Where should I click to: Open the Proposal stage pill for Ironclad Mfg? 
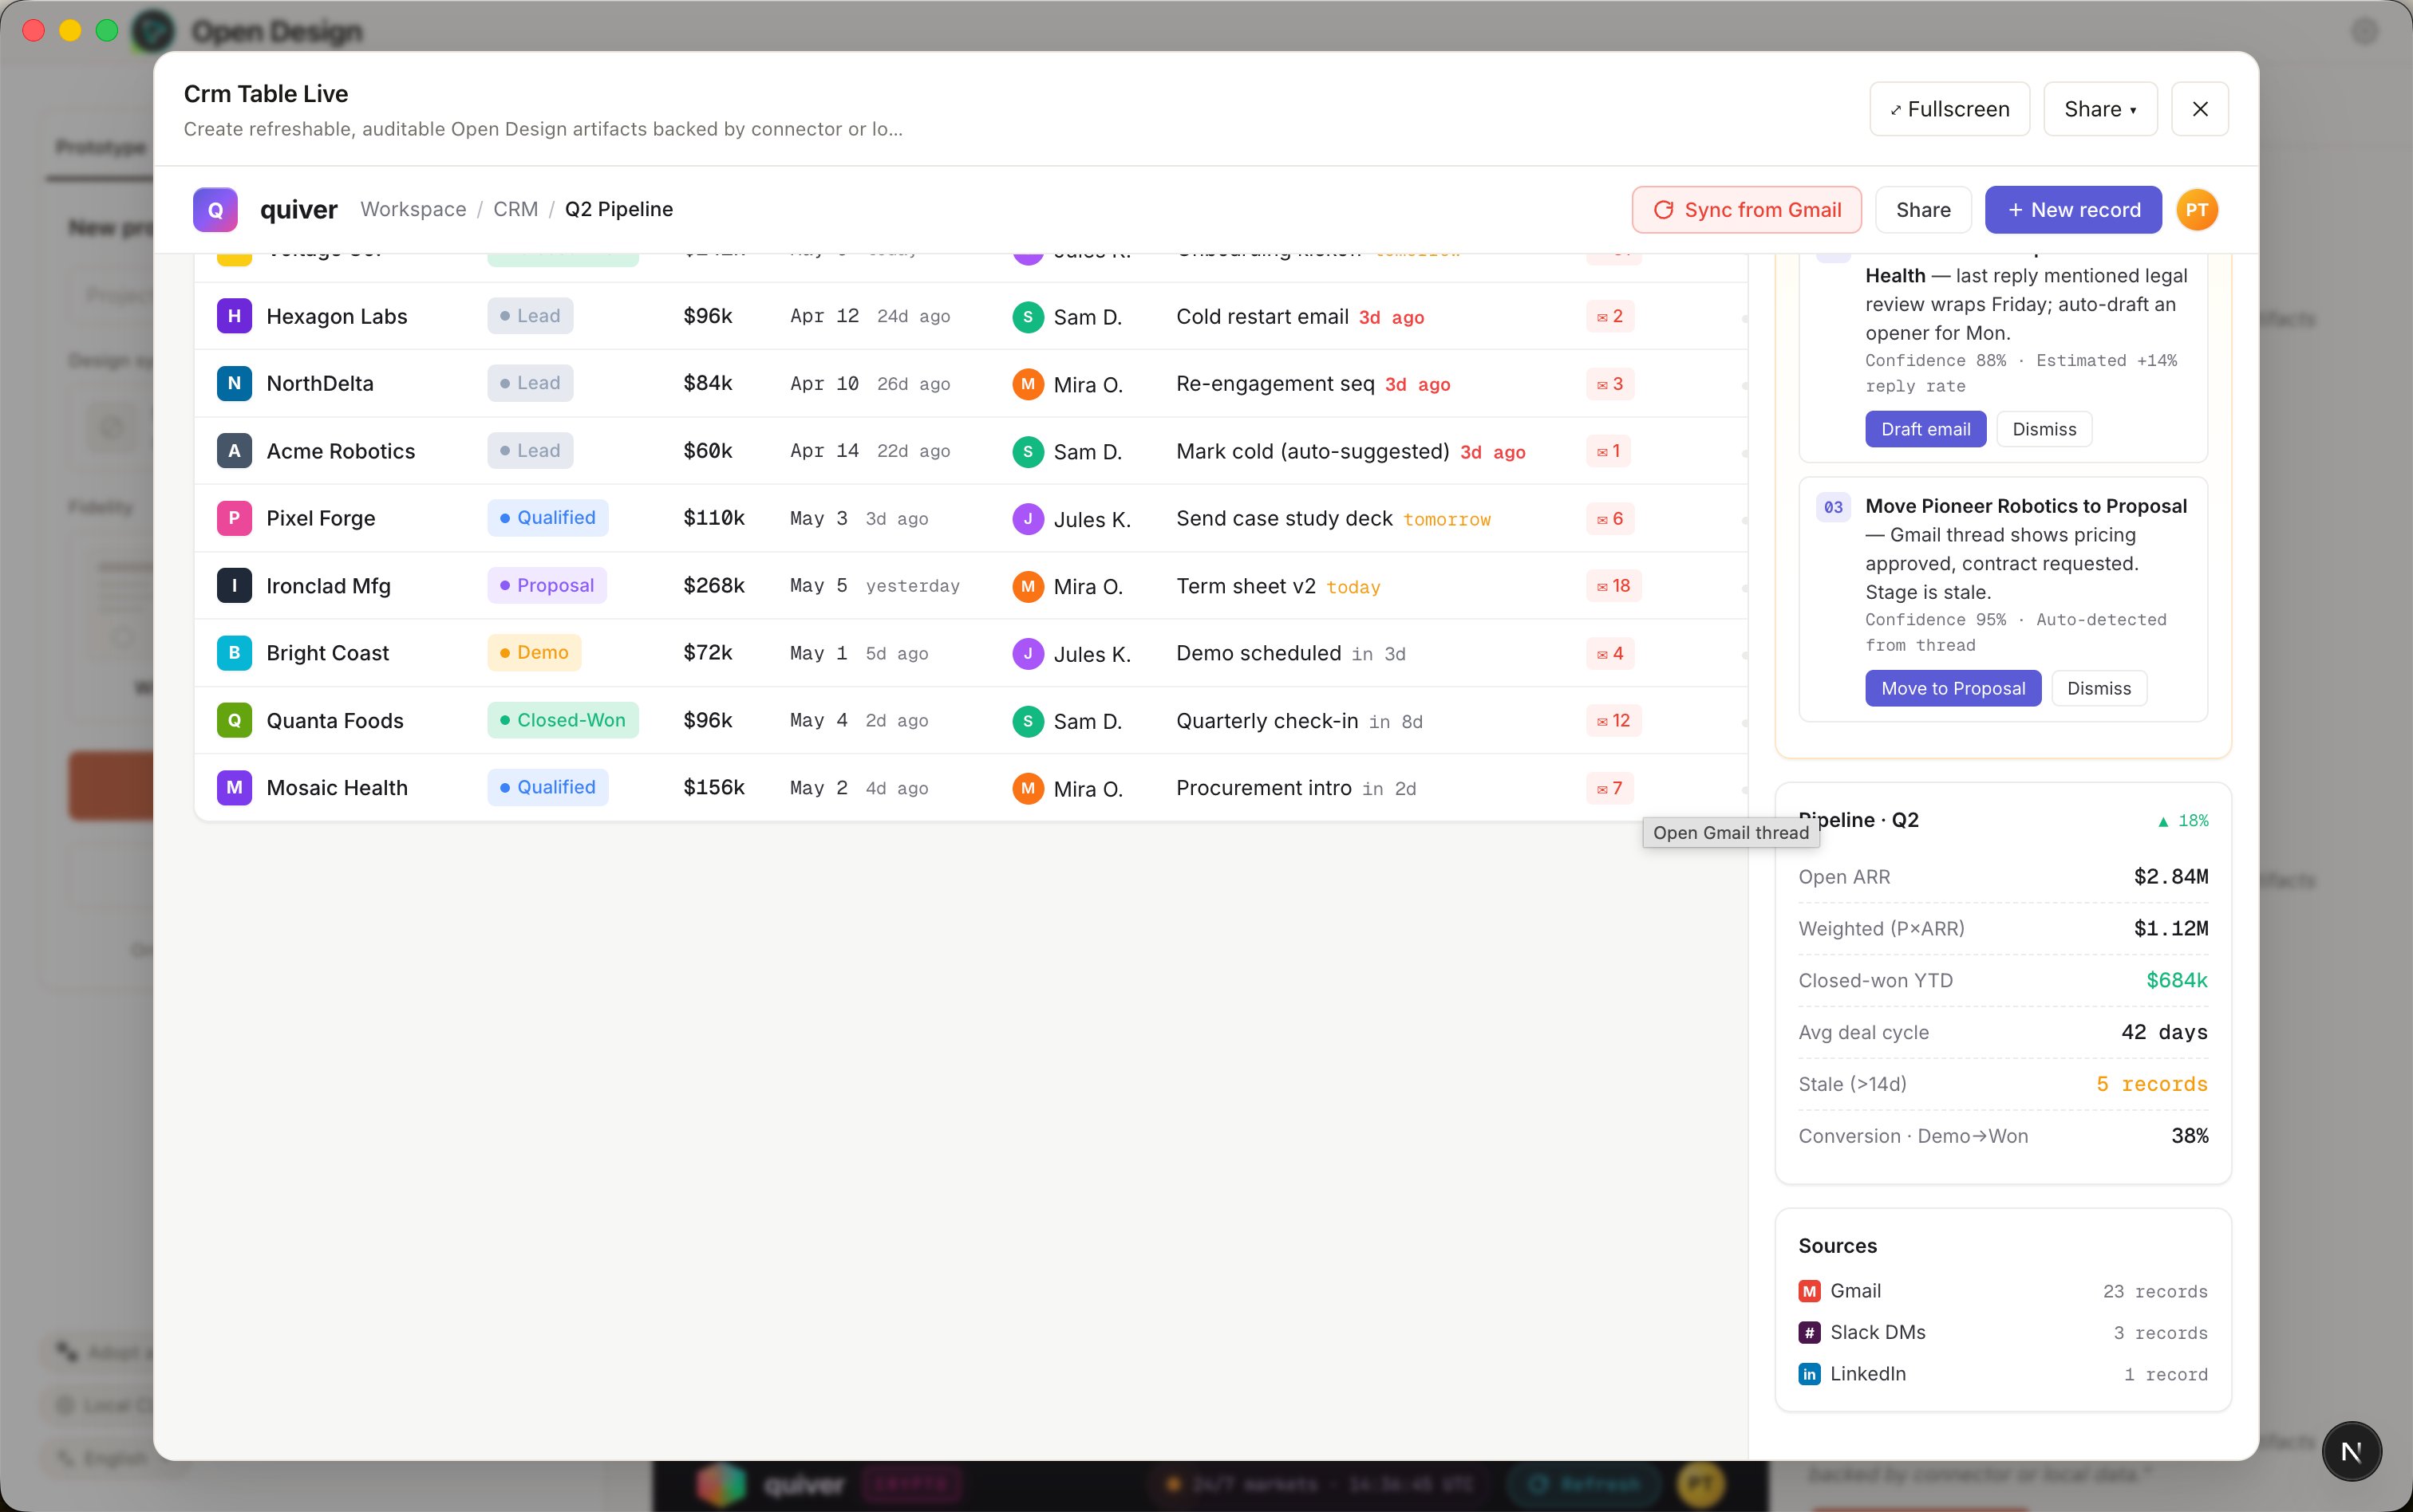pos(547,585)
